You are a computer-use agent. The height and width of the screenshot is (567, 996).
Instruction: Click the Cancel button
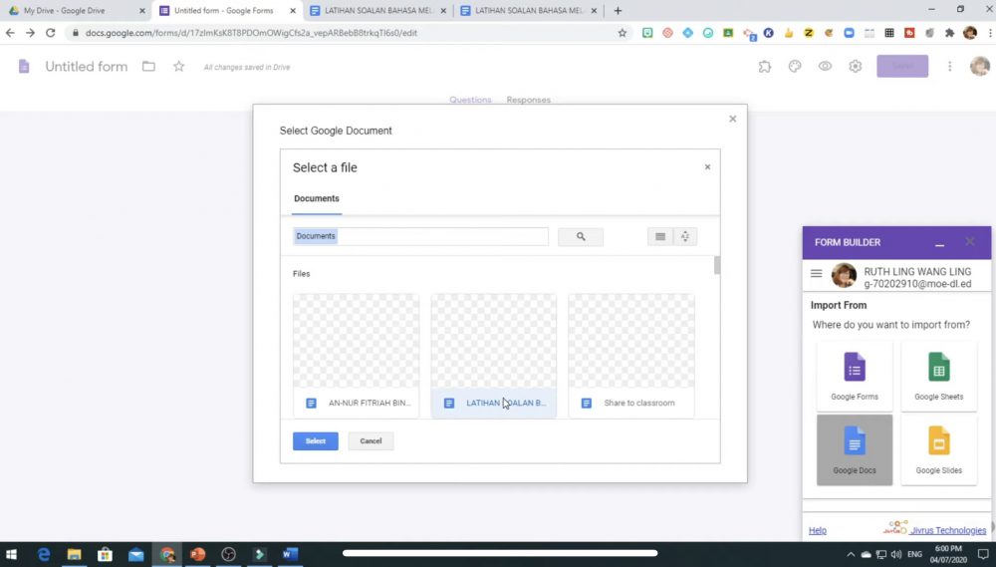(x=371, y=441)
